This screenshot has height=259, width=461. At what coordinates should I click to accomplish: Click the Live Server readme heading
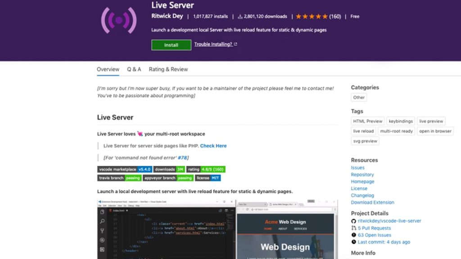click(x=115, y=117)
